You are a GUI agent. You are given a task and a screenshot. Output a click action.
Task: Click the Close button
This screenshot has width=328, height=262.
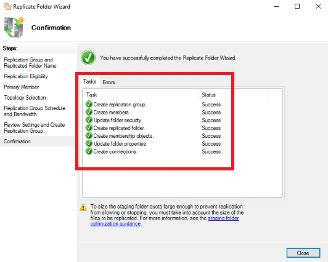(303, 253)
